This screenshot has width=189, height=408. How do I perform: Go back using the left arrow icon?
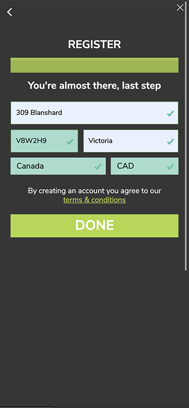click(10, 12)
